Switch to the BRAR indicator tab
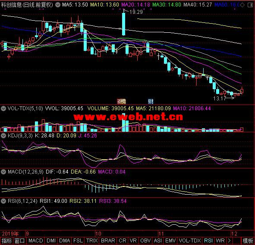This screenshot has width=255, height=245. click(x=108, y=240)
